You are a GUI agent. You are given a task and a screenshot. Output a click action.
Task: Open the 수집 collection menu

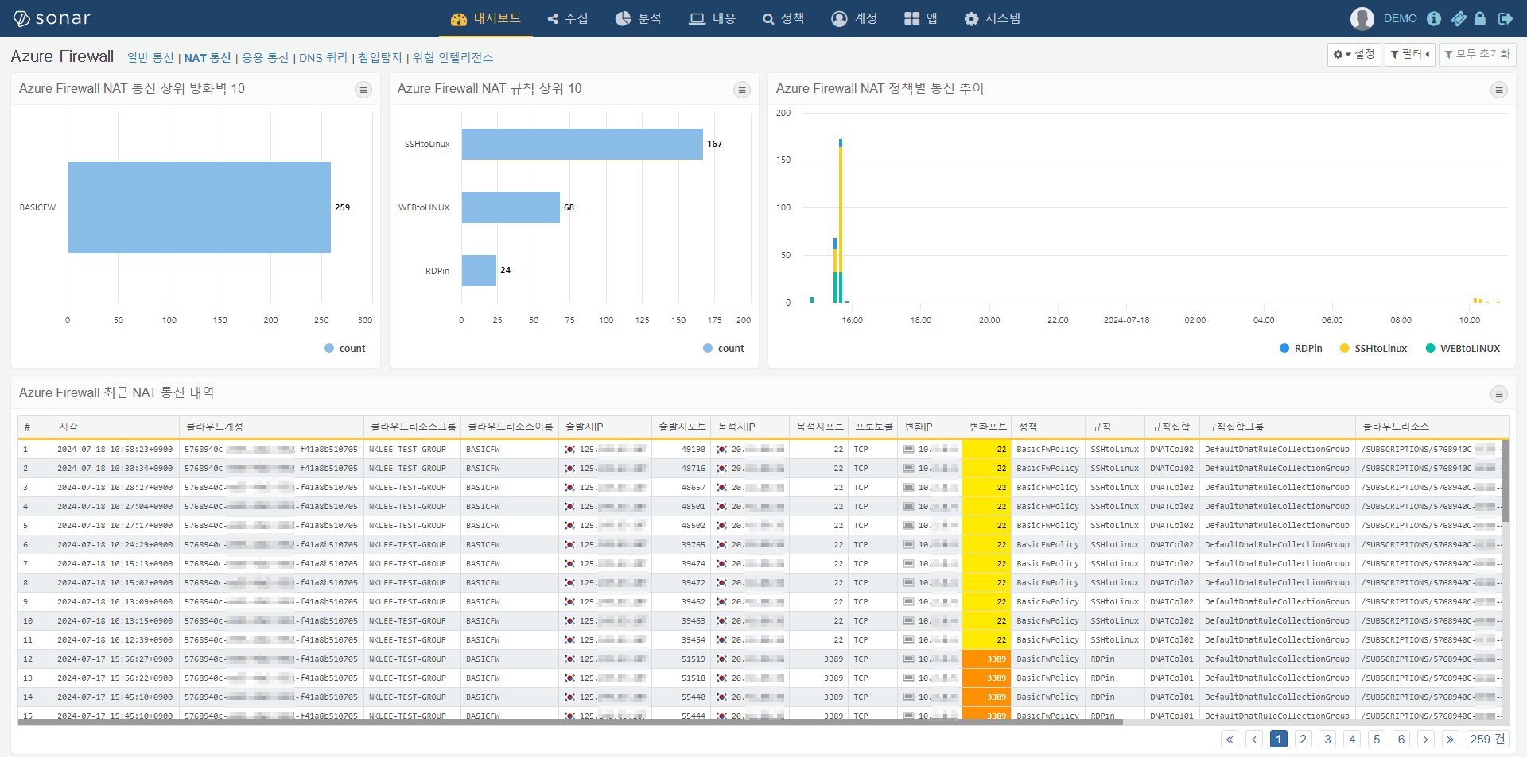pos(568,18)
